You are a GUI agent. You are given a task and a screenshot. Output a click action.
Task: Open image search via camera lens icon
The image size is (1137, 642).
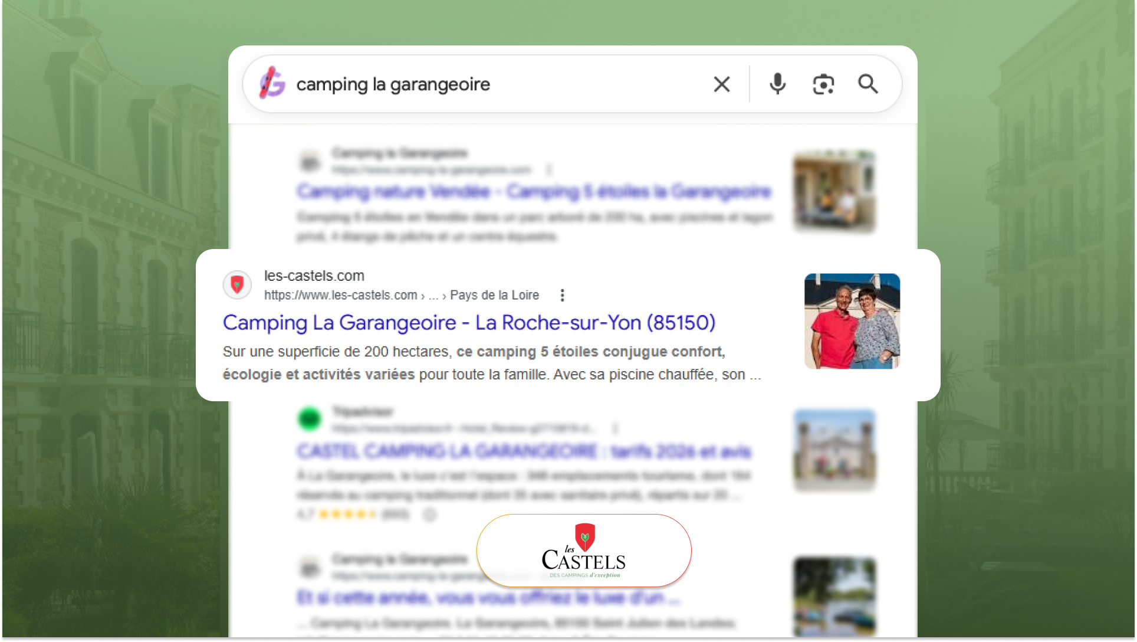(x=823, y=84)
